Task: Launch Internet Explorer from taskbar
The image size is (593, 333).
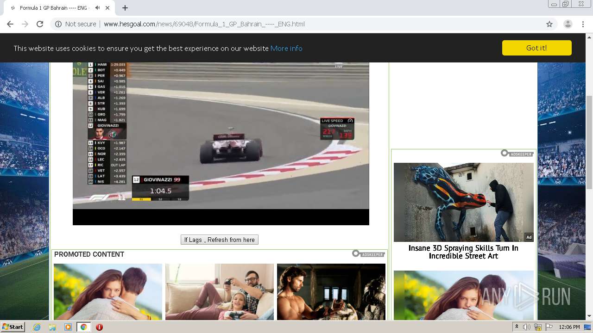Action: 37,327
